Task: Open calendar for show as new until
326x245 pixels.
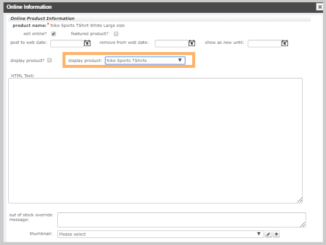Action: tap(285, 43)
